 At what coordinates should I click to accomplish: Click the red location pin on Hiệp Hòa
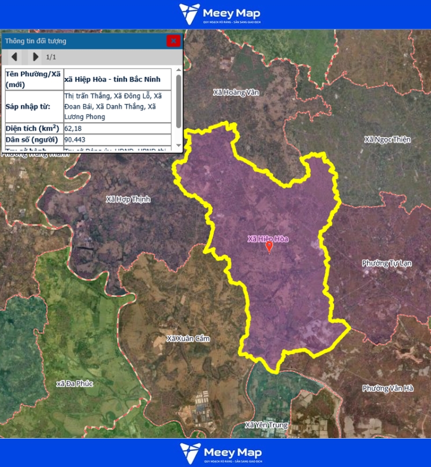pyautogui.click(x=269, y=246)
